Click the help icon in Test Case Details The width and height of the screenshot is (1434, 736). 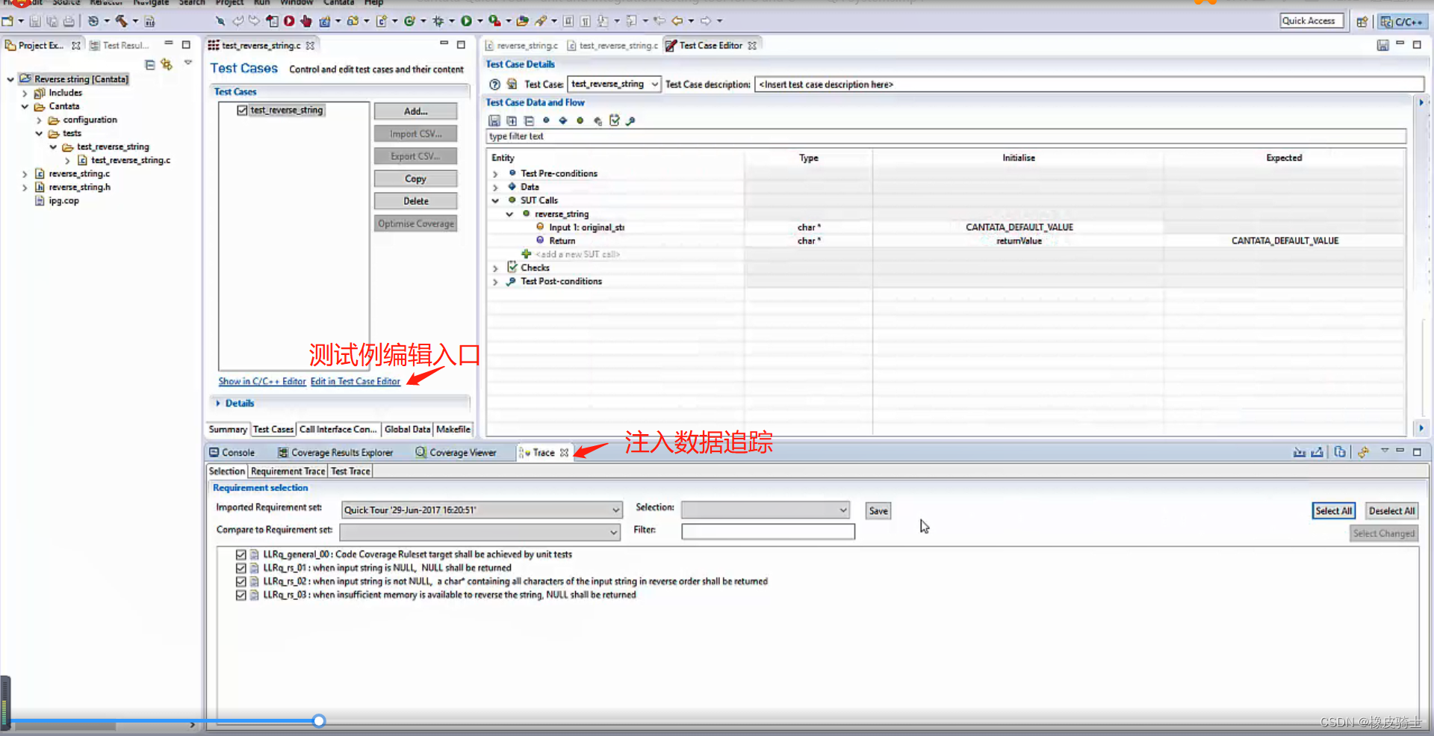tap(494, 84)
